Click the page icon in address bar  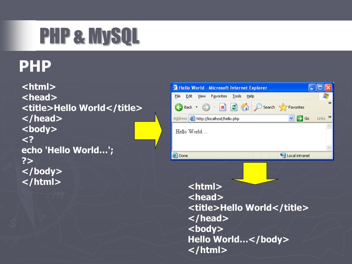click(x=192, y=118)
